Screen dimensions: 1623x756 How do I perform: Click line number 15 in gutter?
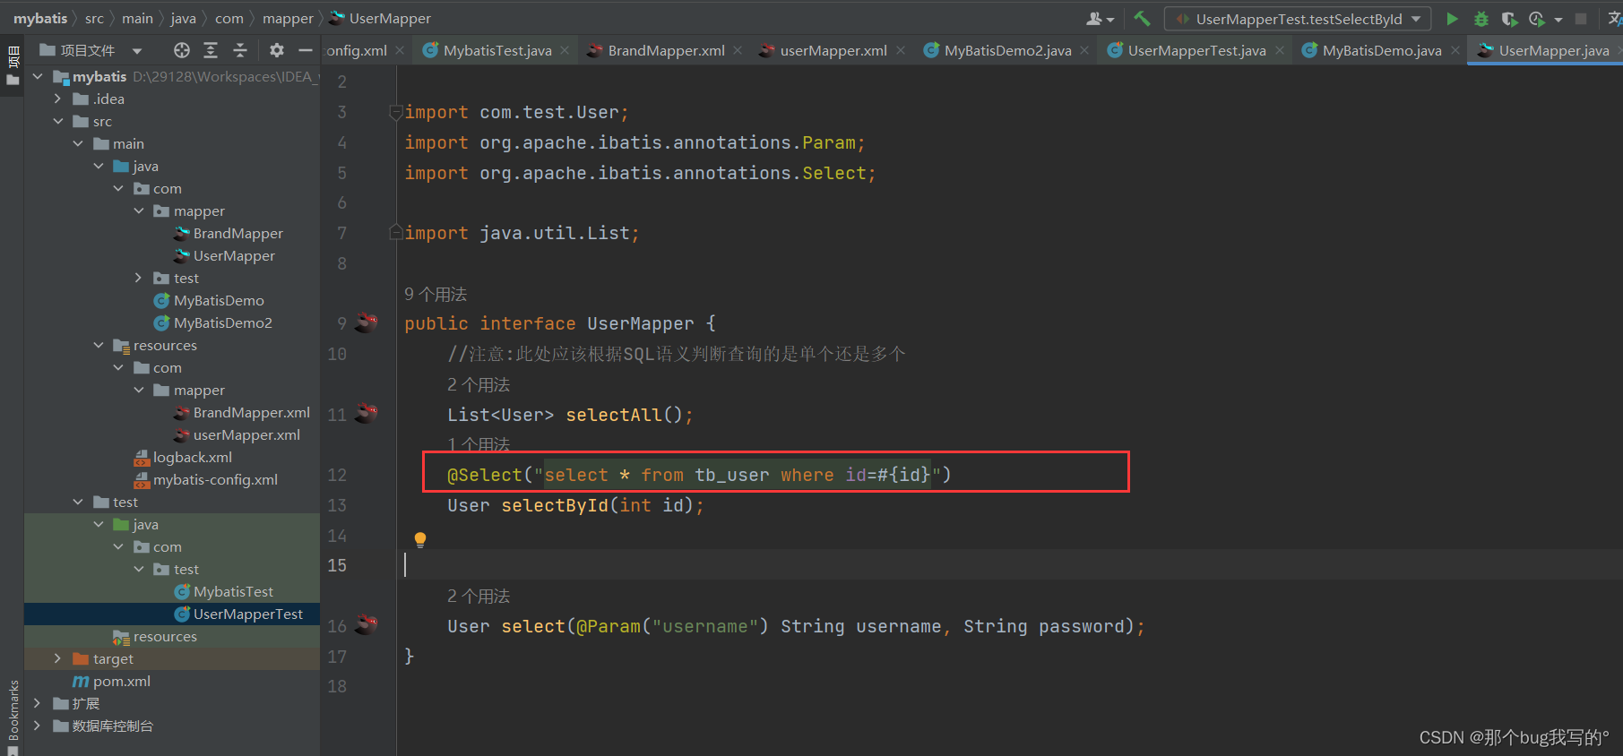click(337, 565)
